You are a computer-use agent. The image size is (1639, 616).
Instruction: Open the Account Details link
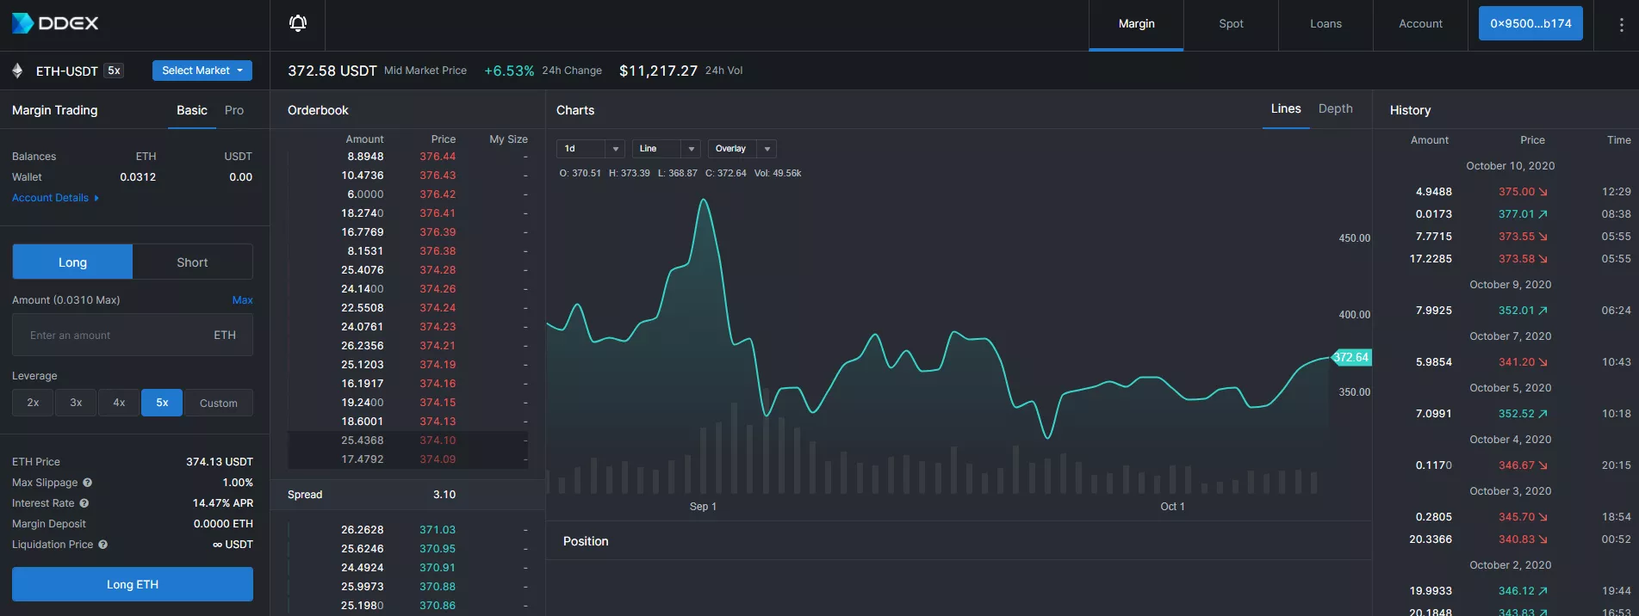50,198
